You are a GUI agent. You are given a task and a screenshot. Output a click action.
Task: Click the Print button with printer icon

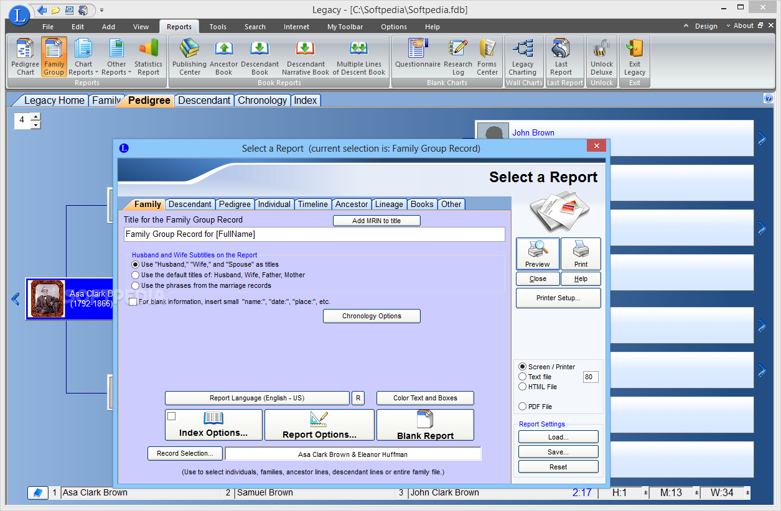(x=581, y=254)
